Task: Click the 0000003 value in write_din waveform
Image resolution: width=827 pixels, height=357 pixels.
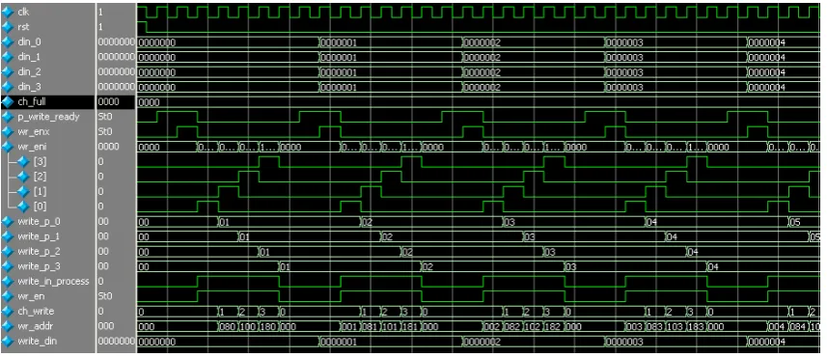Action: (x=625, y=342)
